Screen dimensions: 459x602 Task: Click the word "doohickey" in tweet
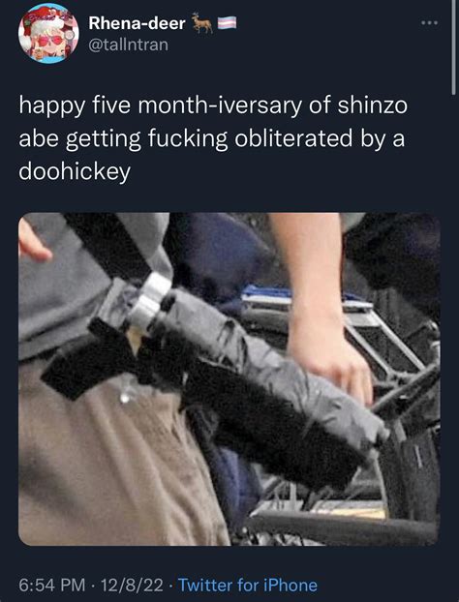(x=75, y=171)
